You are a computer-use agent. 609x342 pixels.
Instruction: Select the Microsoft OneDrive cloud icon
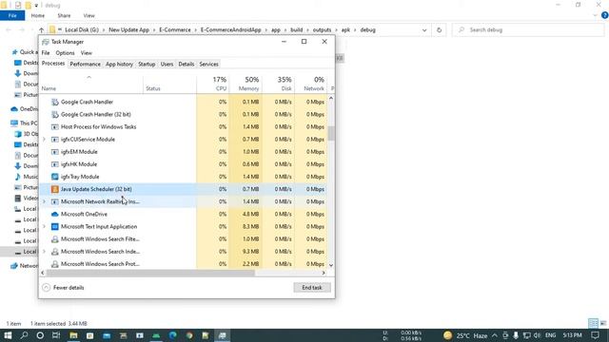click(55, 214)
